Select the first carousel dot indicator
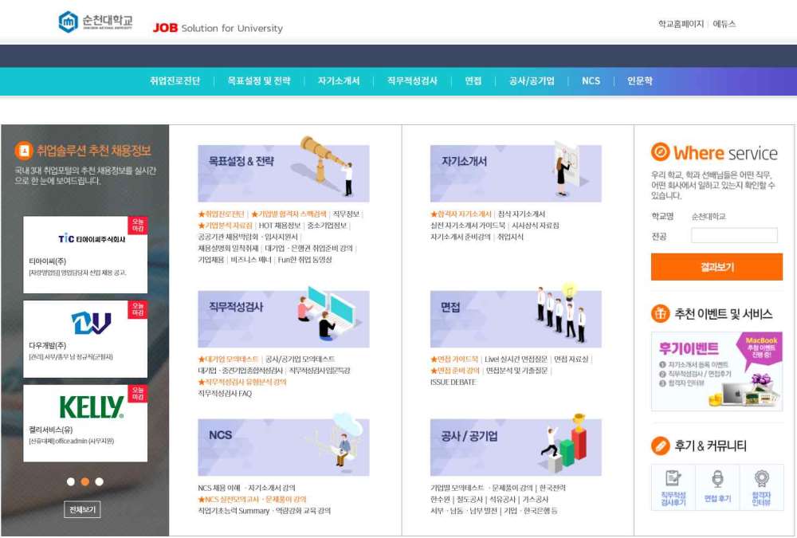797x538 pixels. [x=71, y=481]
